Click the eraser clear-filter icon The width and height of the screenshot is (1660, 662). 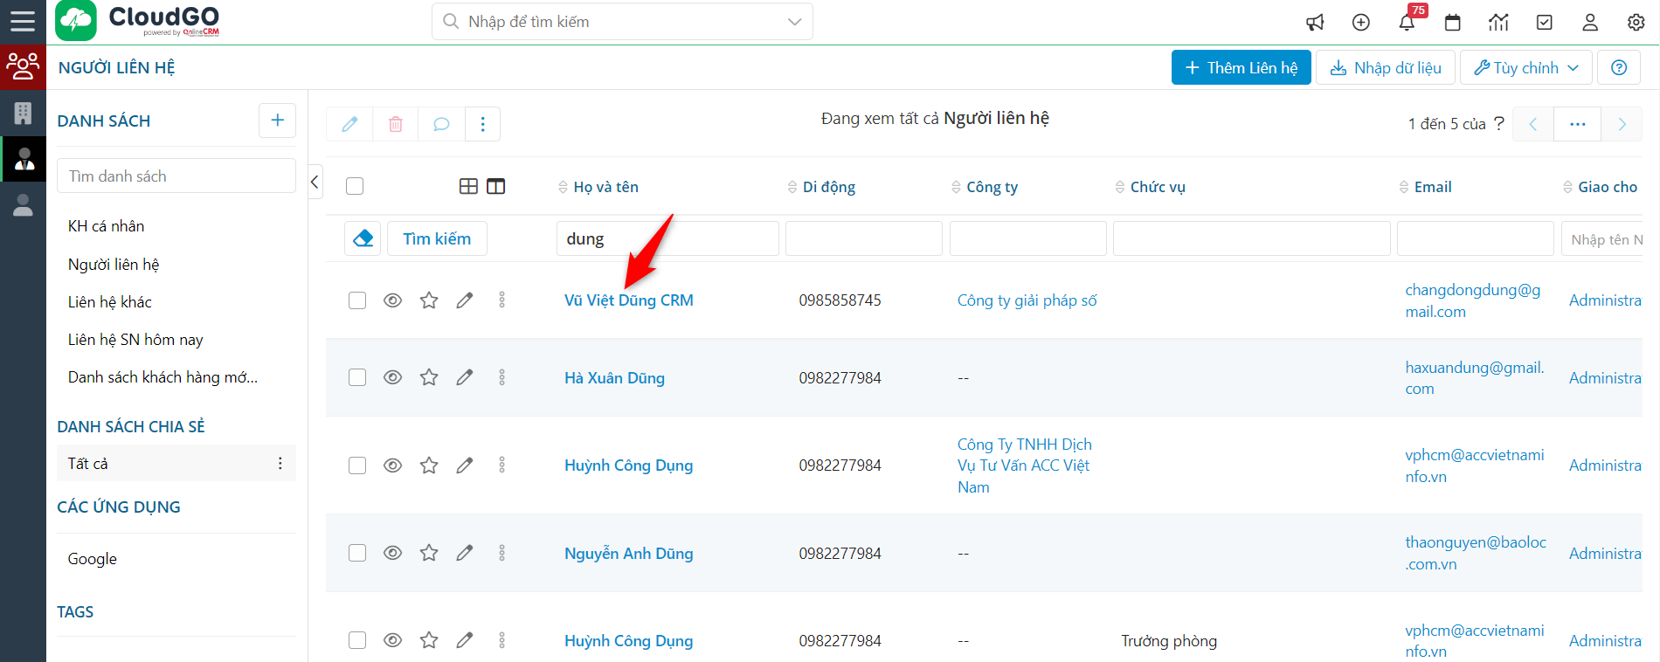[x=363, y=238]
